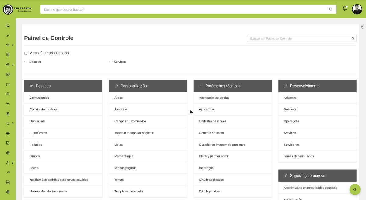Image resolution: width=366 pixels, height=200 pixels.
Task: Expand the diamond icon submenu chevron
Action: [x=13, y=65]
